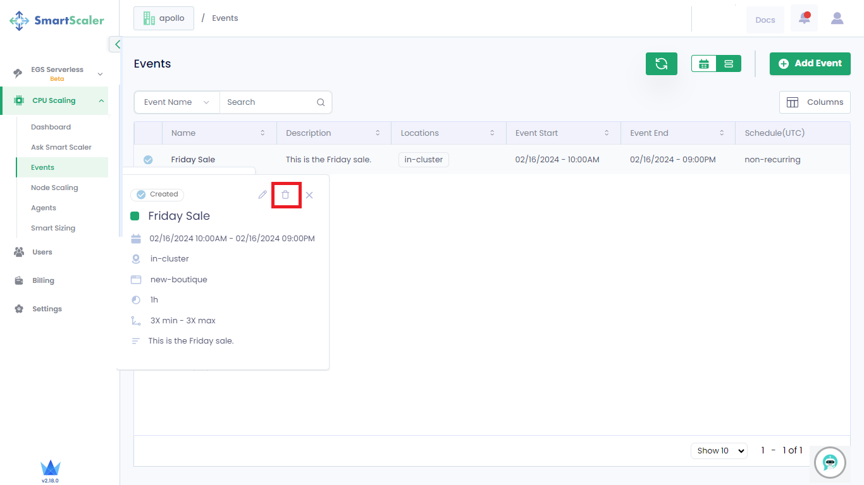This screenshot has height=485, width=864.
Task: Collapse the sidebar with the arrow
Action: click(x=117, y=44)
